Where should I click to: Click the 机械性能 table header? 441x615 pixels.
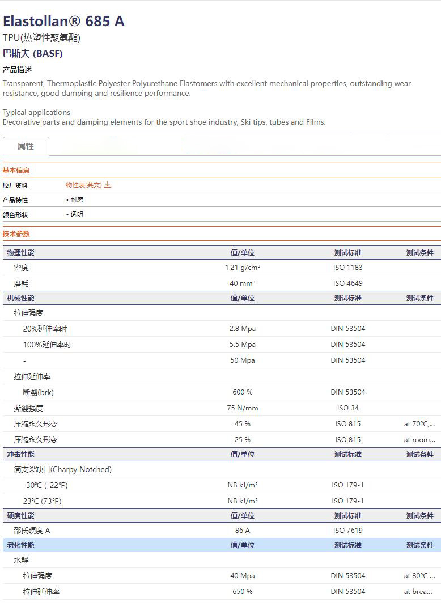coord(20,298)
